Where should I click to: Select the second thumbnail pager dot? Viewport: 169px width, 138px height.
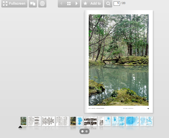pos(87,131)
